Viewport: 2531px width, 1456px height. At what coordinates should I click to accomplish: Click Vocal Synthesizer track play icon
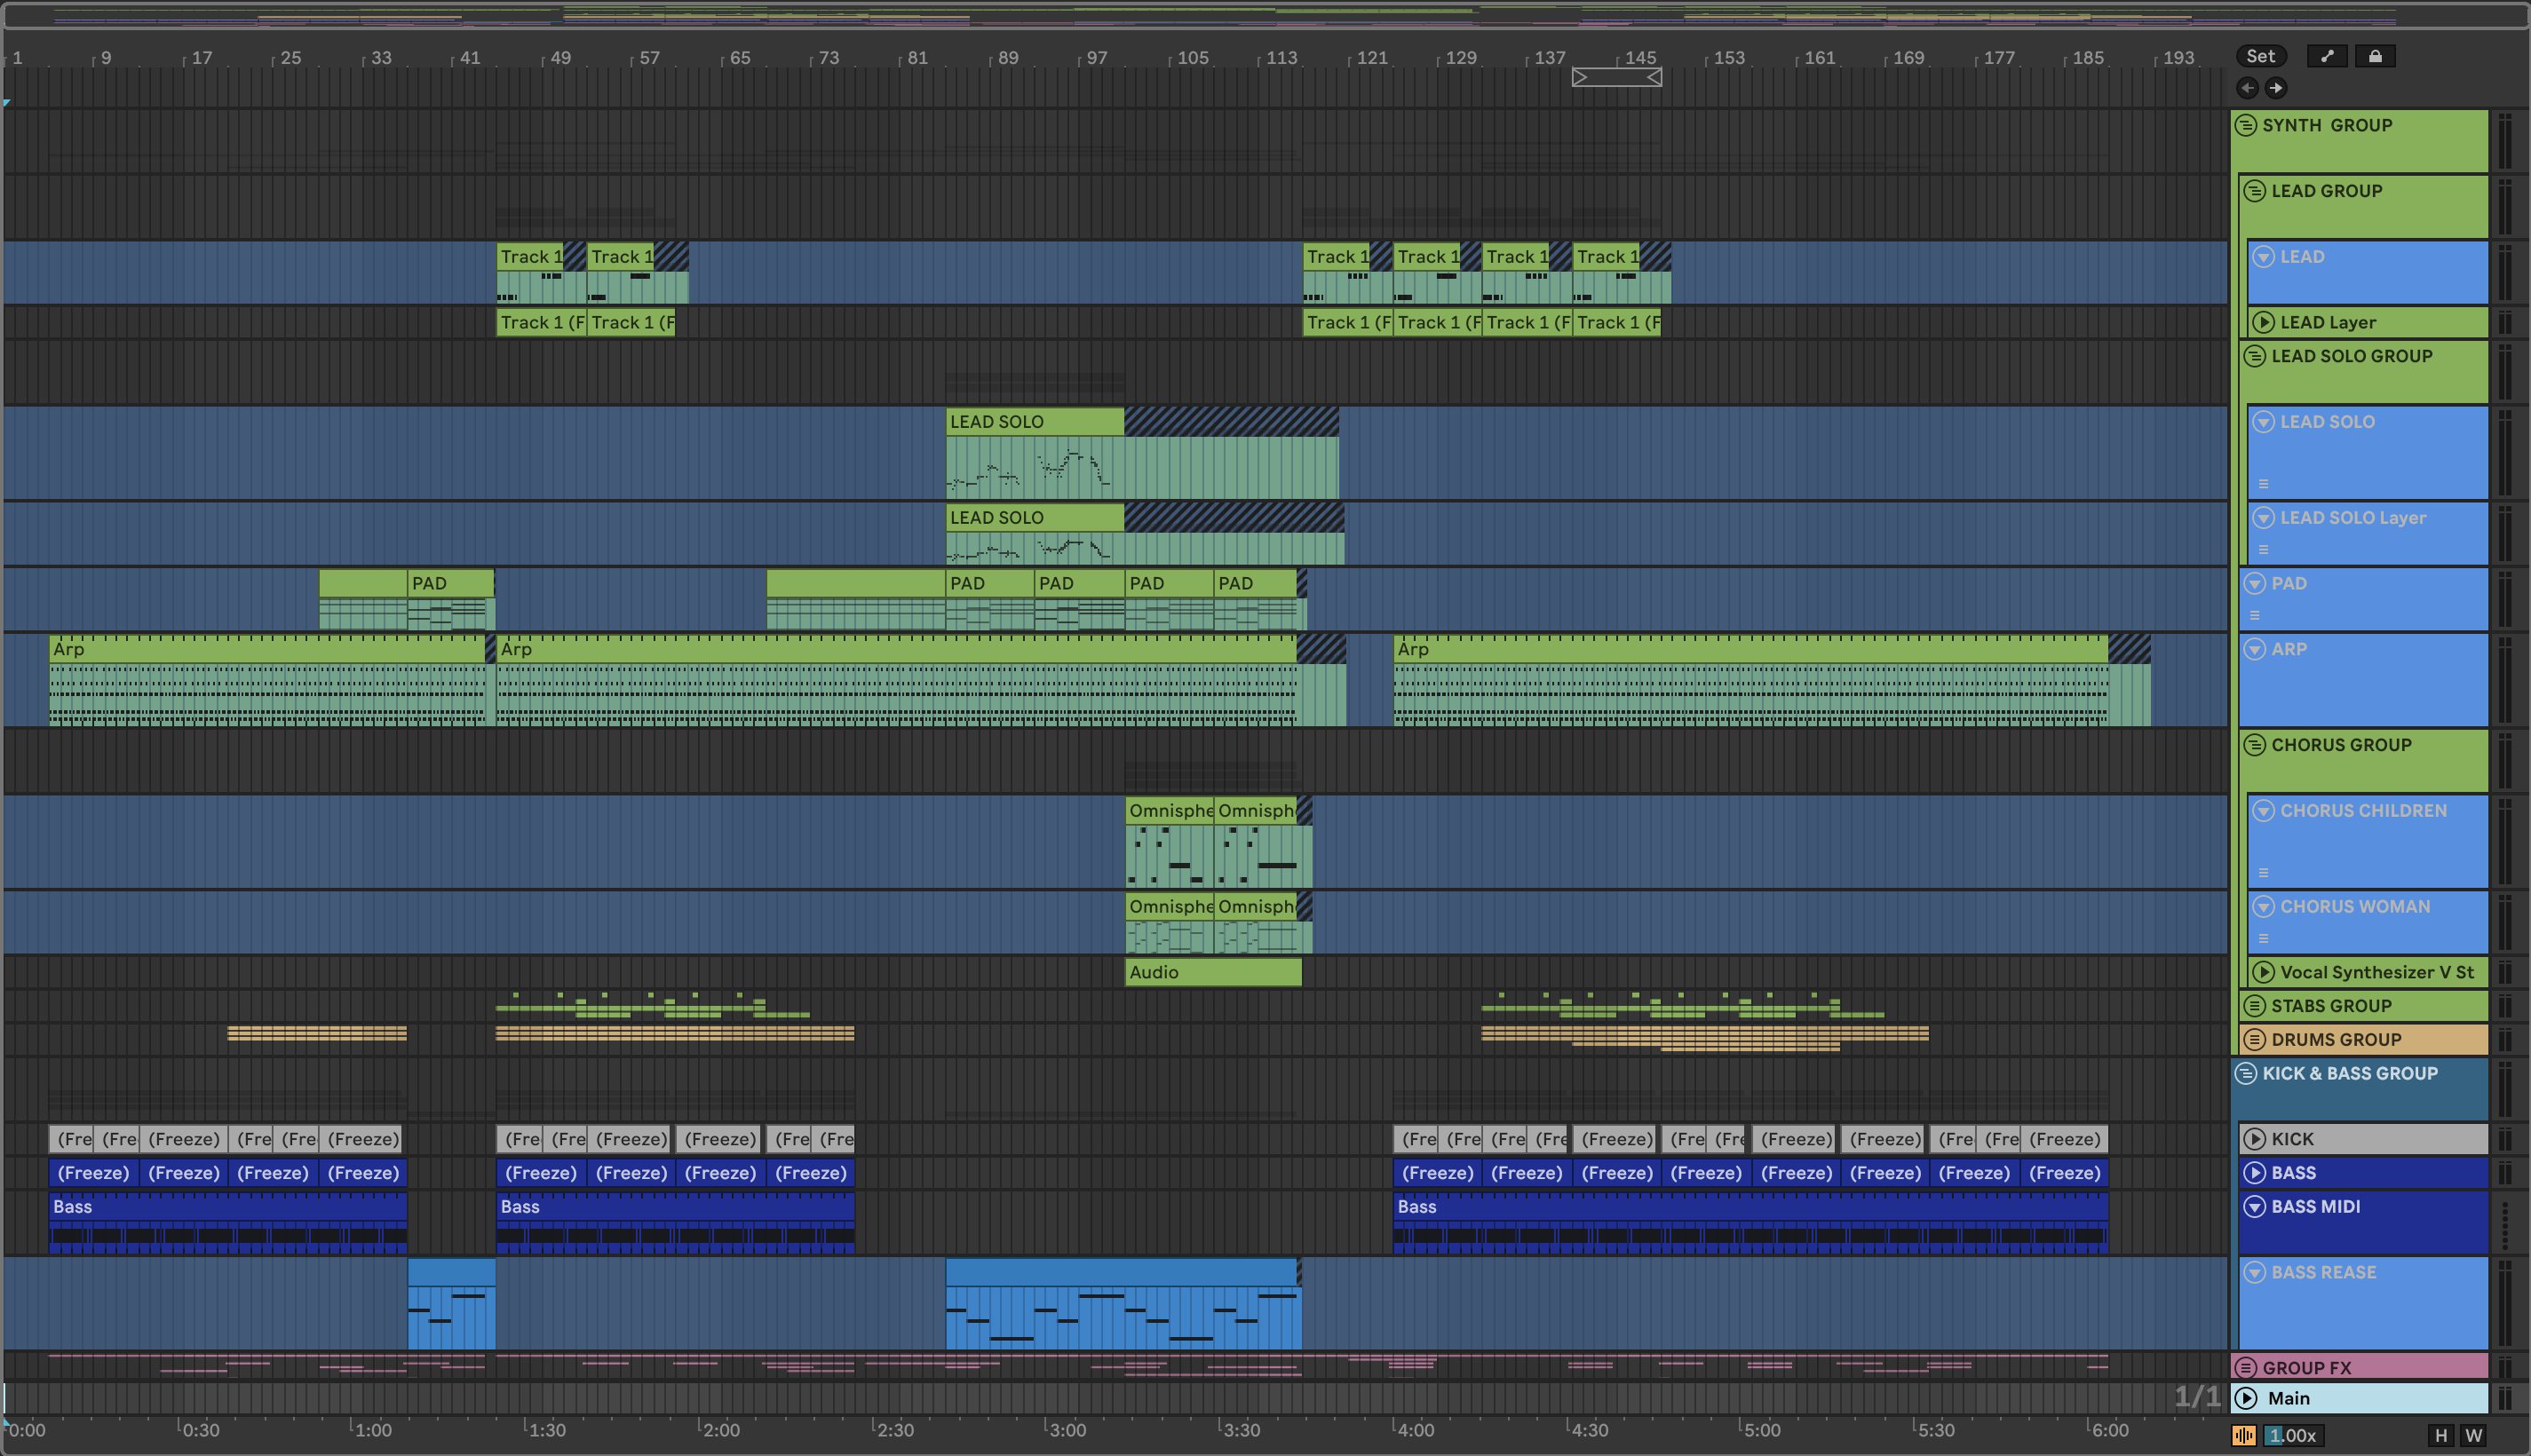tap(2263, 972)
